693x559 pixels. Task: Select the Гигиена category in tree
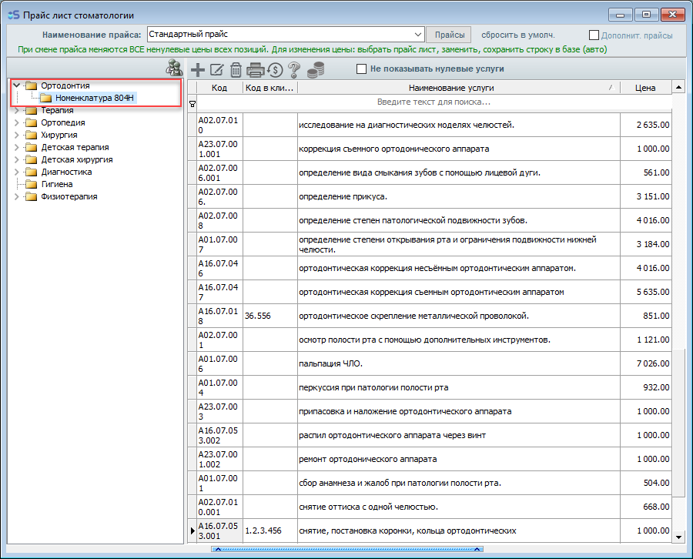(x=57, y=184)
